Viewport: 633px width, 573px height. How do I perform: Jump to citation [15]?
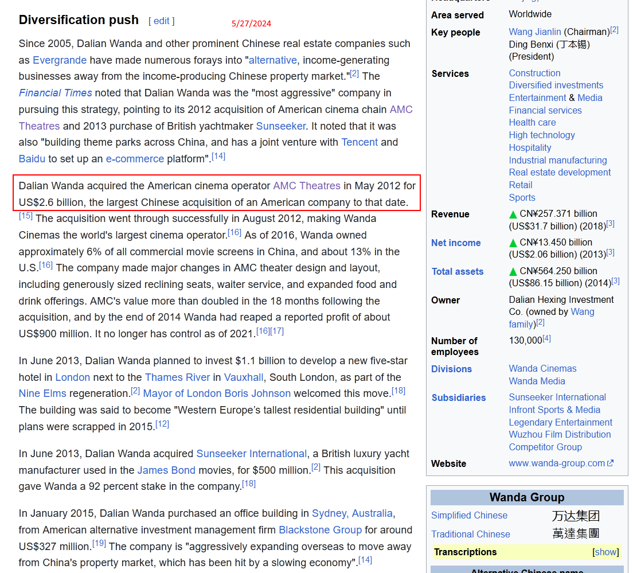(x=25, y=216)
